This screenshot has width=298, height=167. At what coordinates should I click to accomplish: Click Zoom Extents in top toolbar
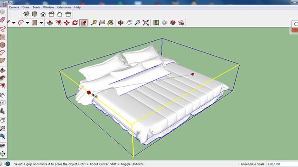[x=146, y=23]
